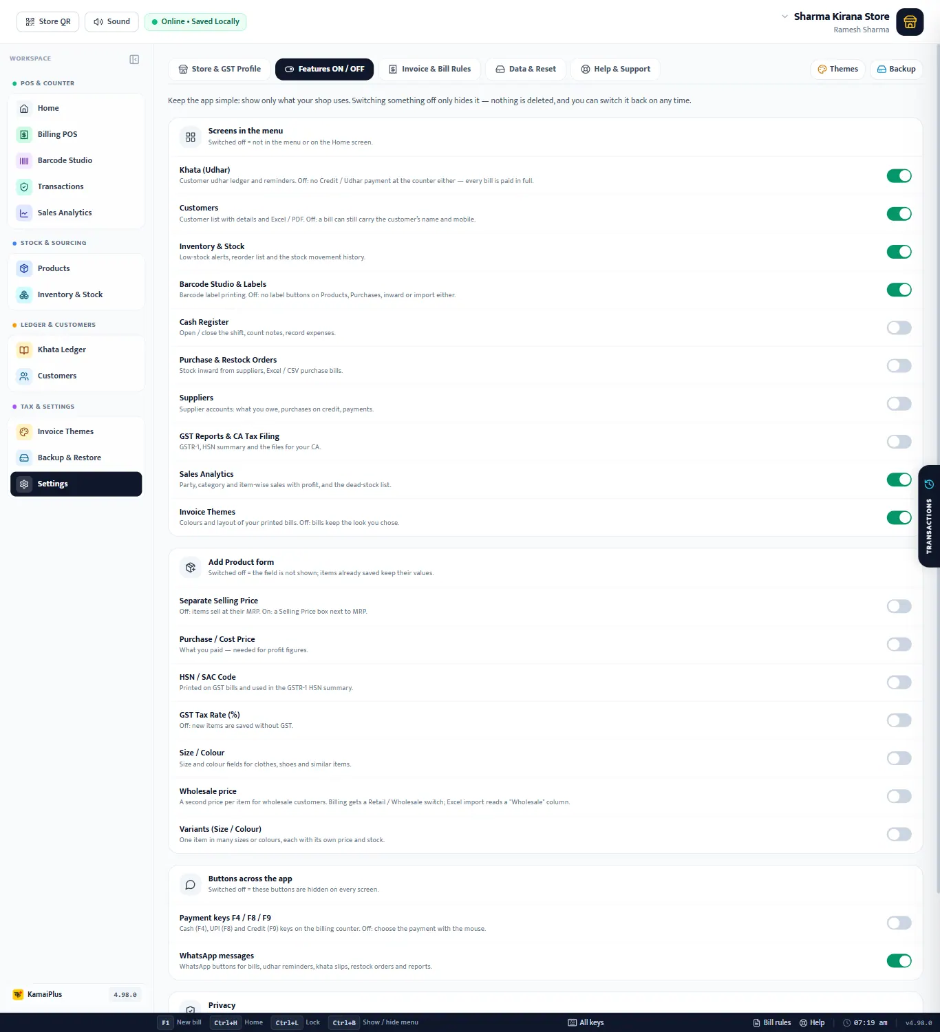Screen dimensions: 940x1032
Task: Go to Transactions in the sidebar
Action: tap(76, 186)
